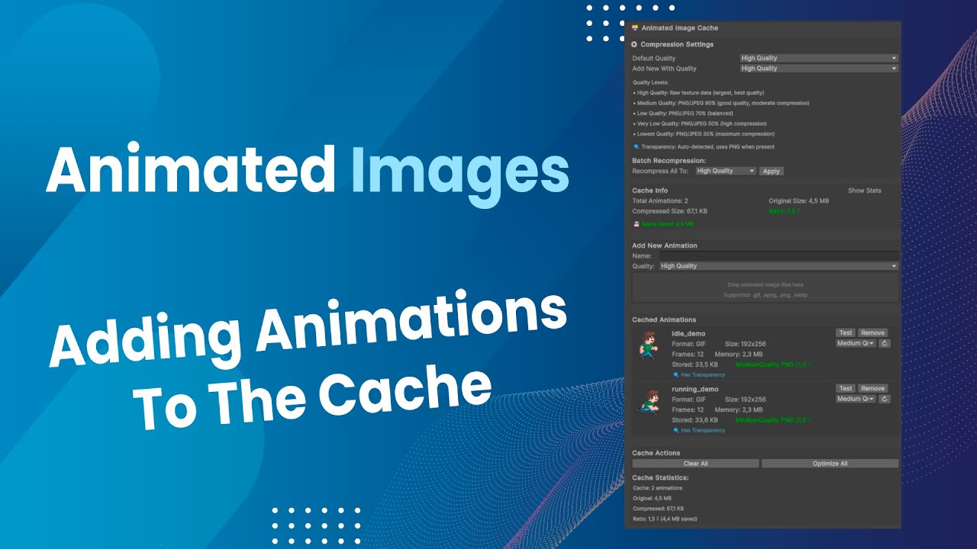Viewport: 977px width, 549px height.
Task: Click the refresh icon for idle_demo
Action: click(x=885, y=343)
